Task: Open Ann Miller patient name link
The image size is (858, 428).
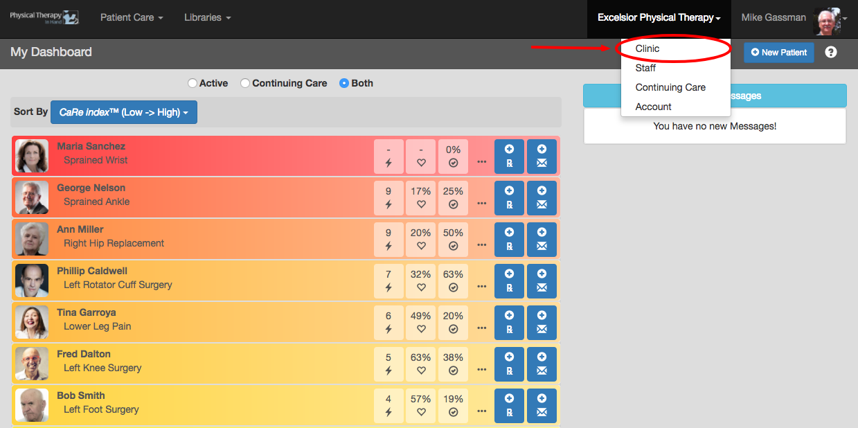Action: point(80,229)
